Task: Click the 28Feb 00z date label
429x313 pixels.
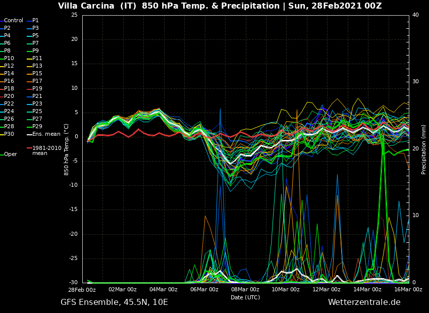Action: click(x=82, y=290)
